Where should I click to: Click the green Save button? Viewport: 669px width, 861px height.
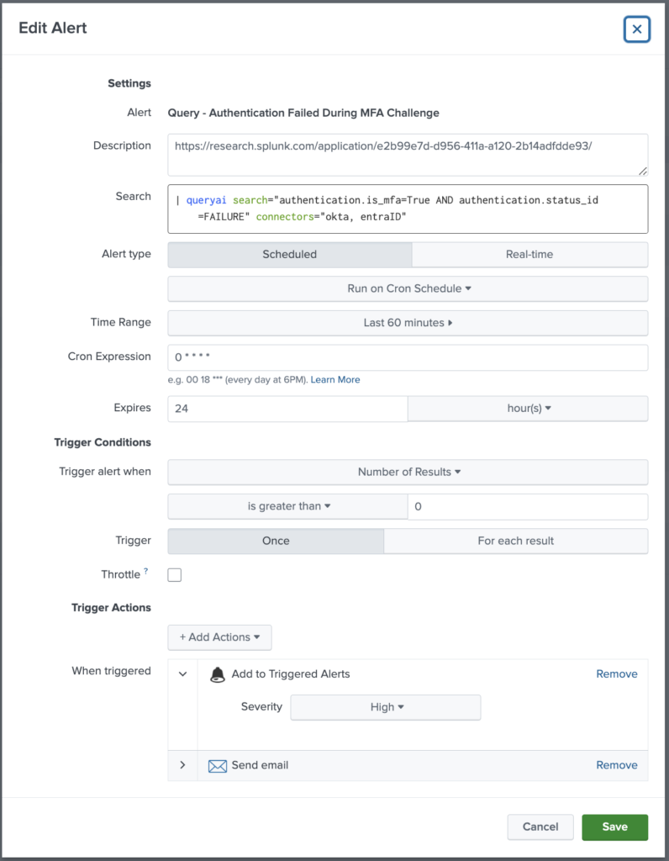(614, 827)
